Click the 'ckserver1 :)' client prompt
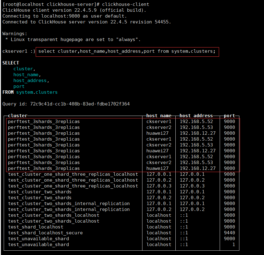 point(19,51)
